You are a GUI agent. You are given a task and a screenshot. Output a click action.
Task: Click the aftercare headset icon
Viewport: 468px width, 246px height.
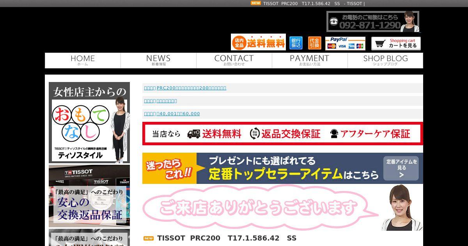334,134
